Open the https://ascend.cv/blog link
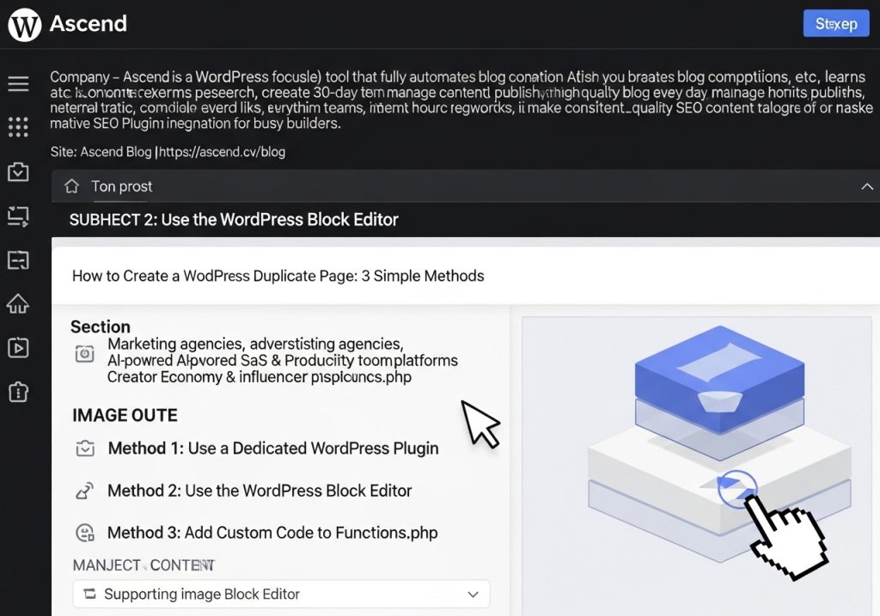The image size is (880, 616). [x=223, y=152]
